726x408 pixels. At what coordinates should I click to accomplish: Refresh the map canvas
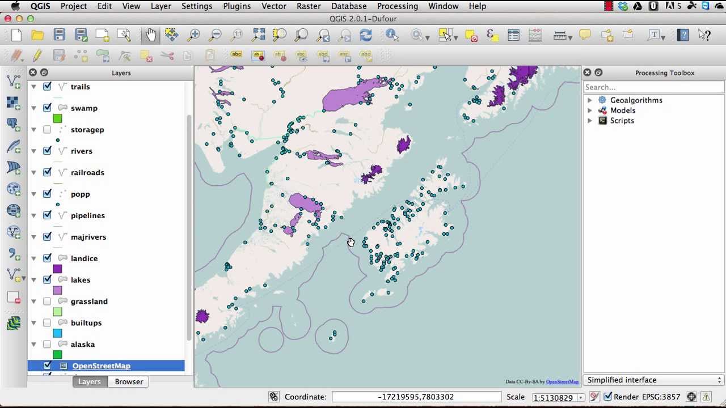[366, 35]
